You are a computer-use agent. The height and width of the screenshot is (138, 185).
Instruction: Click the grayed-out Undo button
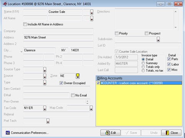pos(151,133)
